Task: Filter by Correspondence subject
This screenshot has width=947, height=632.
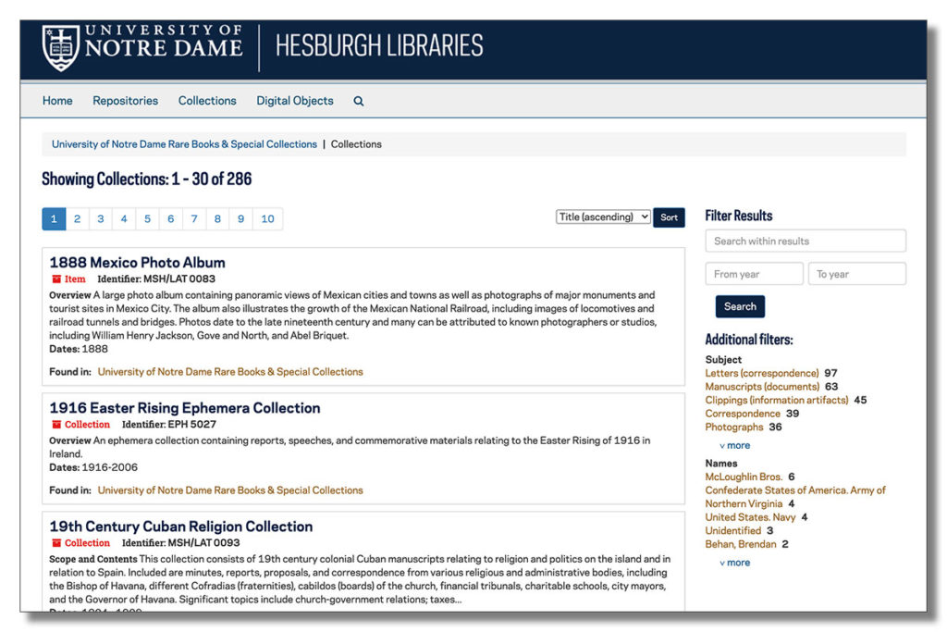Action: pyautogui.click(x=743, y=414)
